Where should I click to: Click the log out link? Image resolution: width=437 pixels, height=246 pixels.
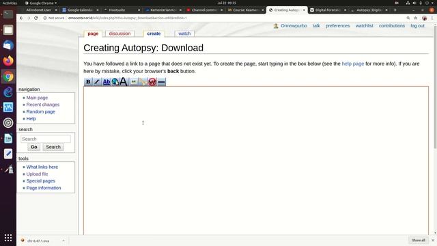click(417, 26)
